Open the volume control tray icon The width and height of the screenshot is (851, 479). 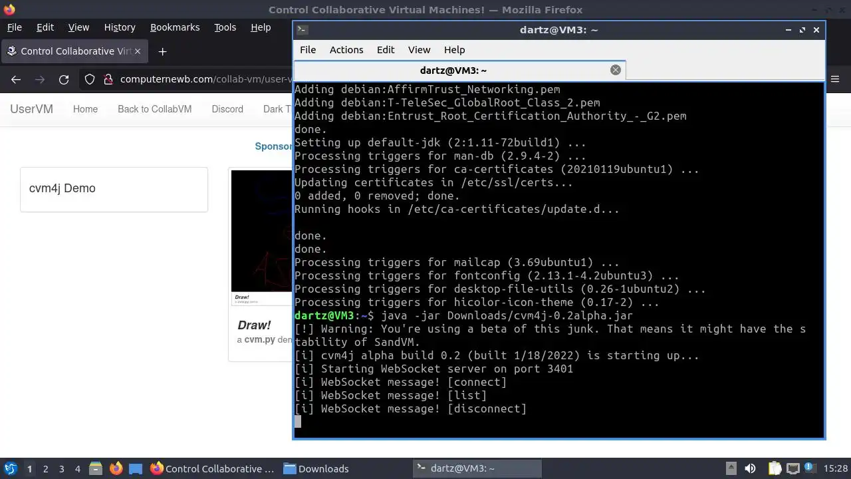click(x=750, y=468)
